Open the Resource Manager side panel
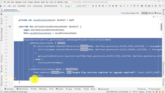The image size is (165, 93). point(2,34)
